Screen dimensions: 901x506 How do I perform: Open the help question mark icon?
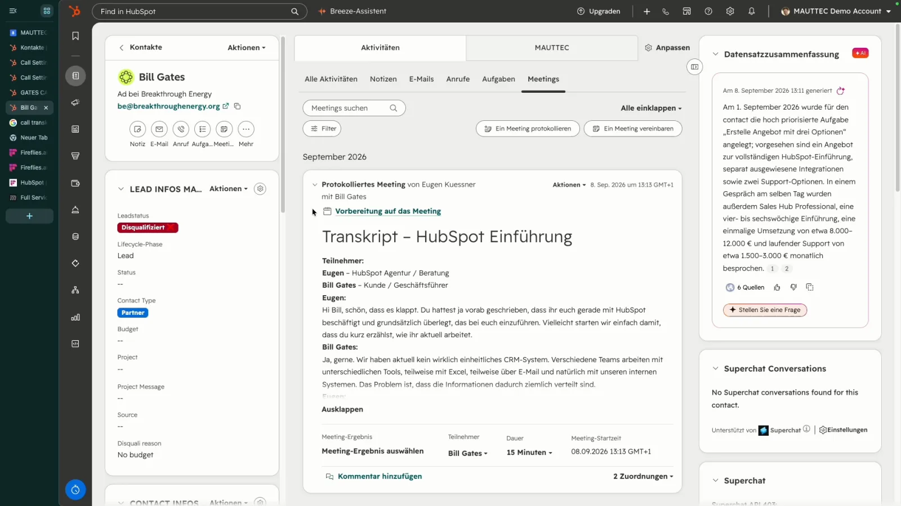(708, 11)
